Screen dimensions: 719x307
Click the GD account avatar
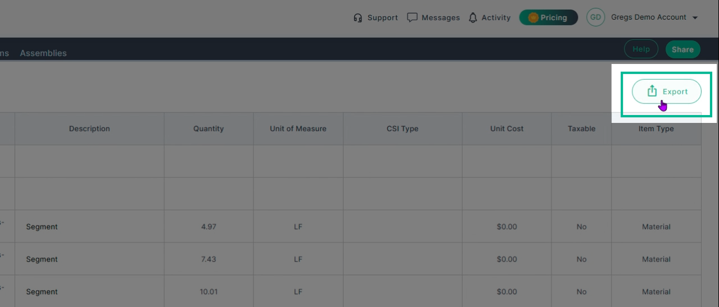(x=595, y=17)
